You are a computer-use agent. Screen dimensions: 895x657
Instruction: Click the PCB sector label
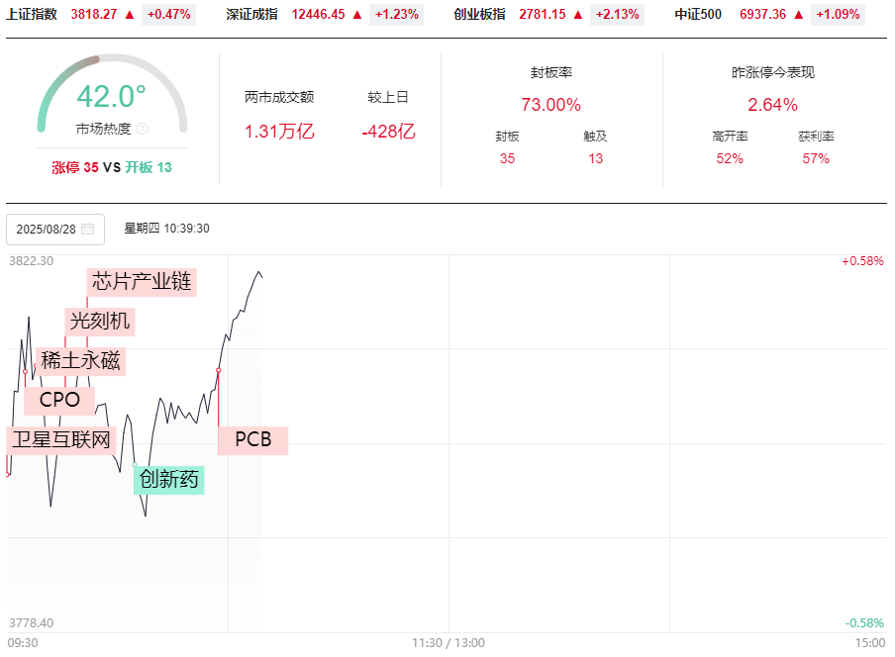[252, 439]
